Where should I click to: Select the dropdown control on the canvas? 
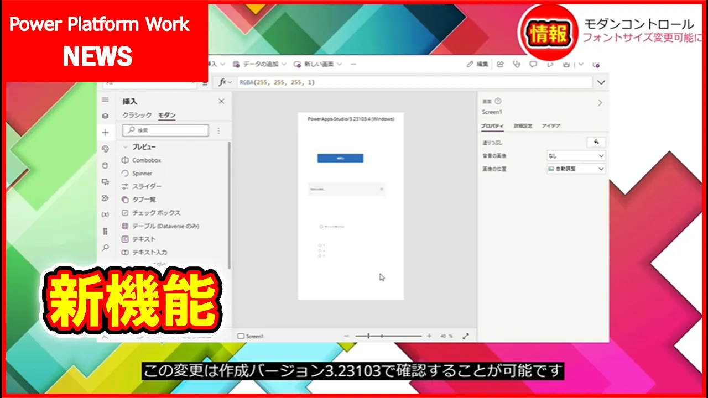coord(346,189)
